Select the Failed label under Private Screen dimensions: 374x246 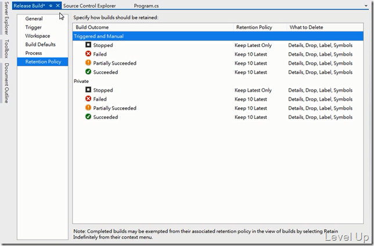[100, 99]
